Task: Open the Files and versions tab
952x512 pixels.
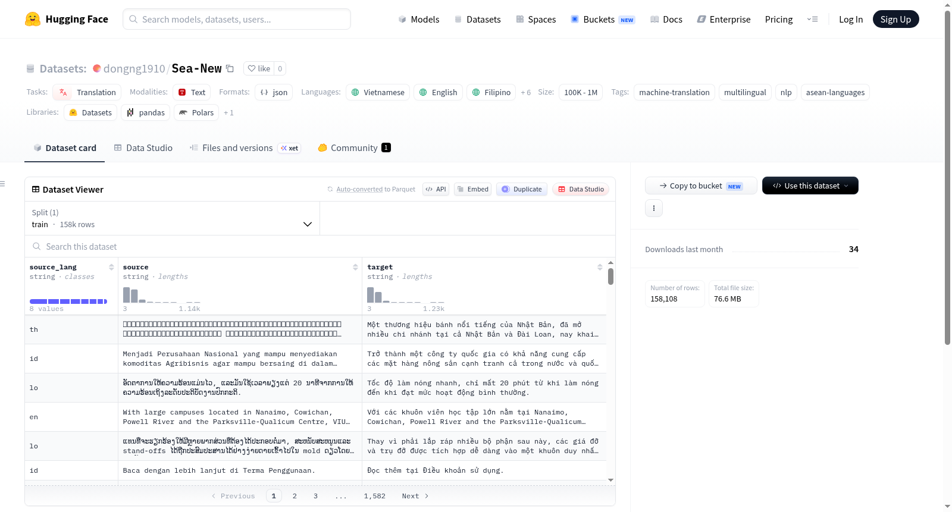Action: (245, 148)
